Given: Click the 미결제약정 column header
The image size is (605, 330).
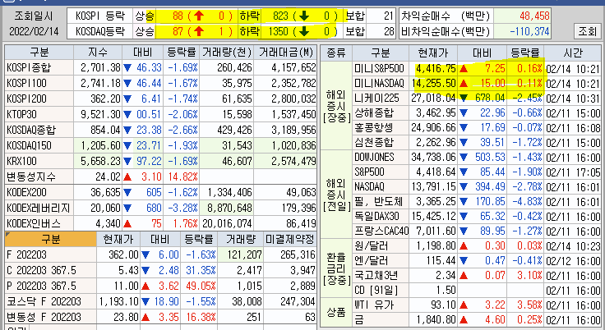Looking at the screenshot, I should tap(290, 240).
